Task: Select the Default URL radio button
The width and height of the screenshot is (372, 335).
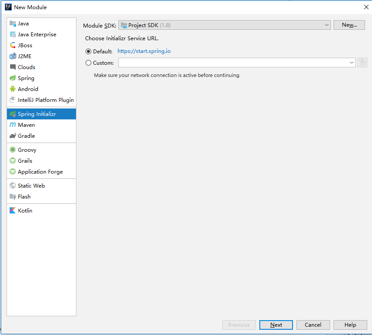Action: pos(88,51)
